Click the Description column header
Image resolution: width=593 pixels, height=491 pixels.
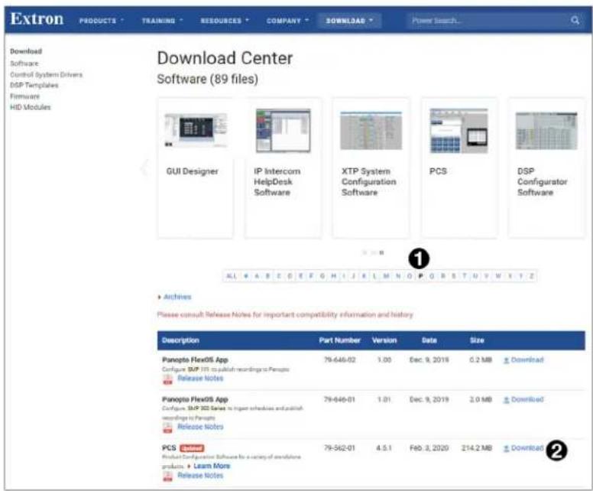180,340
